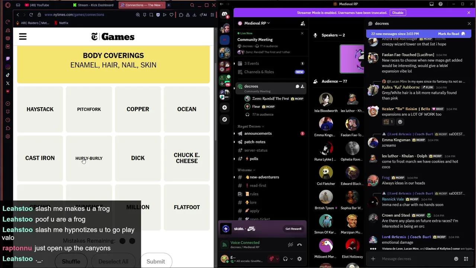This screenshot has height=268, width=476.
Task: Select the PITCHFORK tile
Action: click(89, 109)
